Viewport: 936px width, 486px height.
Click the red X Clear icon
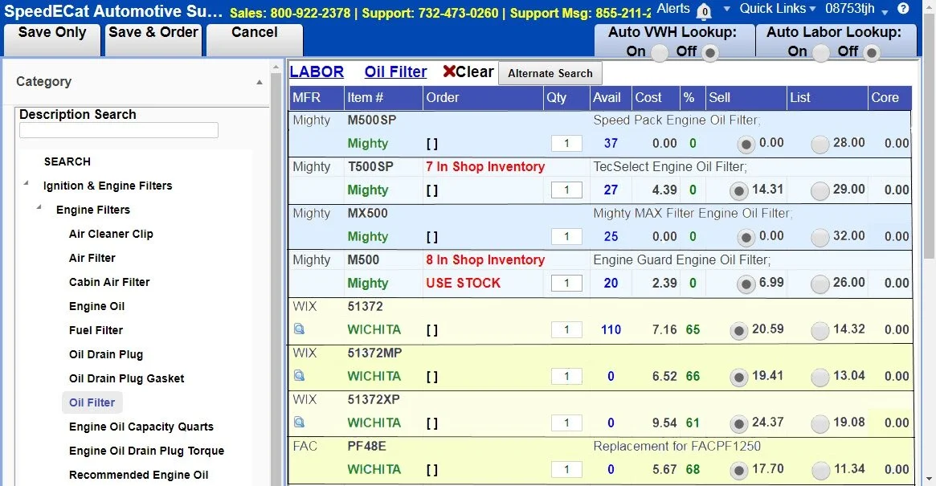[449, 71]
